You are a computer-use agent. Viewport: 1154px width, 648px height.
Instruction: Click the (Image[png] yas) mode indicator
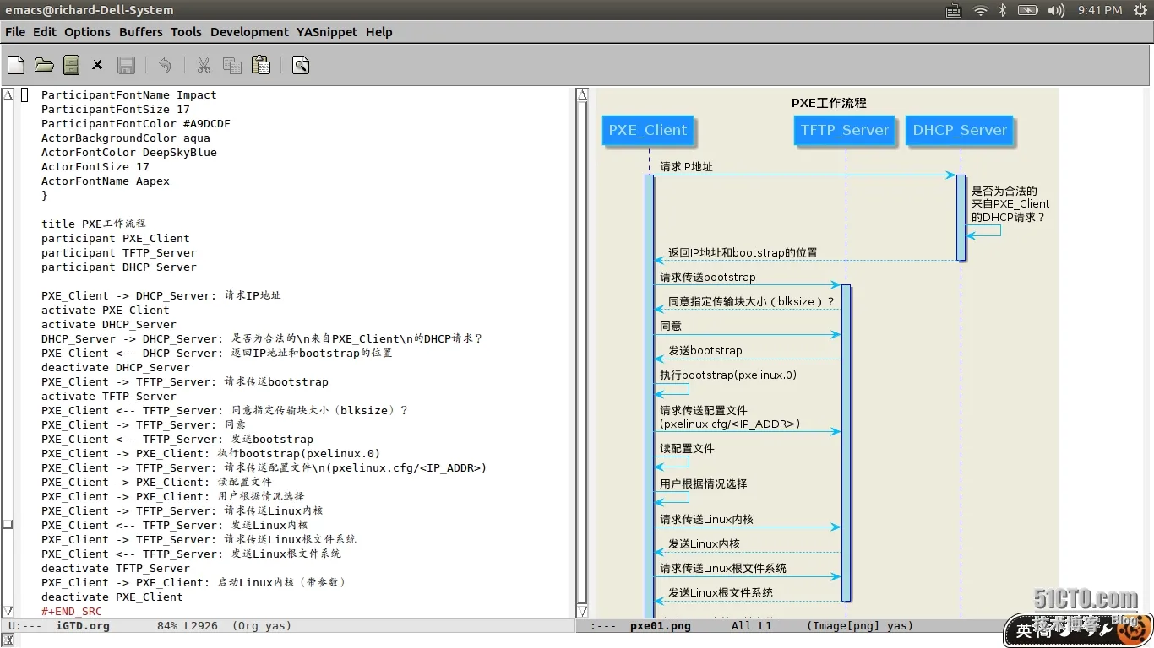tap(860, 626)
